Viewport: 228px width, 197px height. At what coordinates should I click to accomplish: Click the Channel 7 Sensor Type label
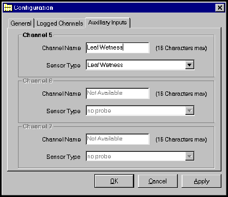[63, 157]
